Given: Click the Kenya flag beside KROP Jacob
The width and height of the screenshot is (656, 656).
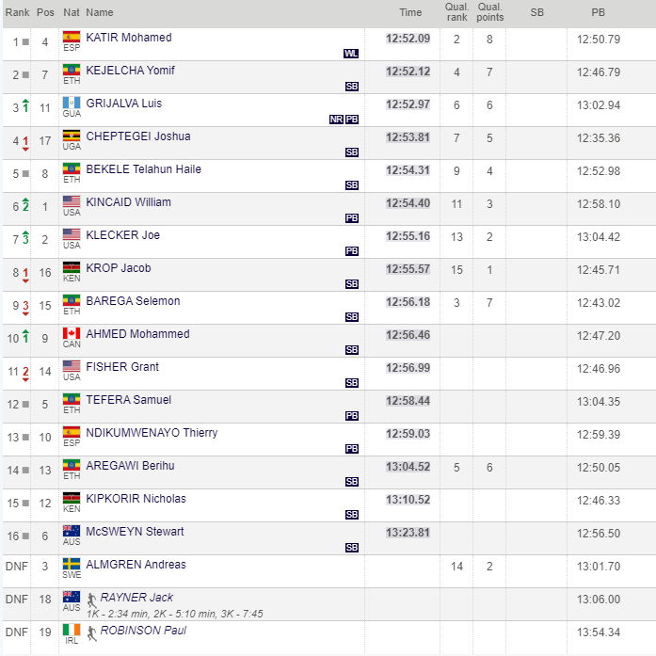Looking at the screenshot, I should [72, 267].
